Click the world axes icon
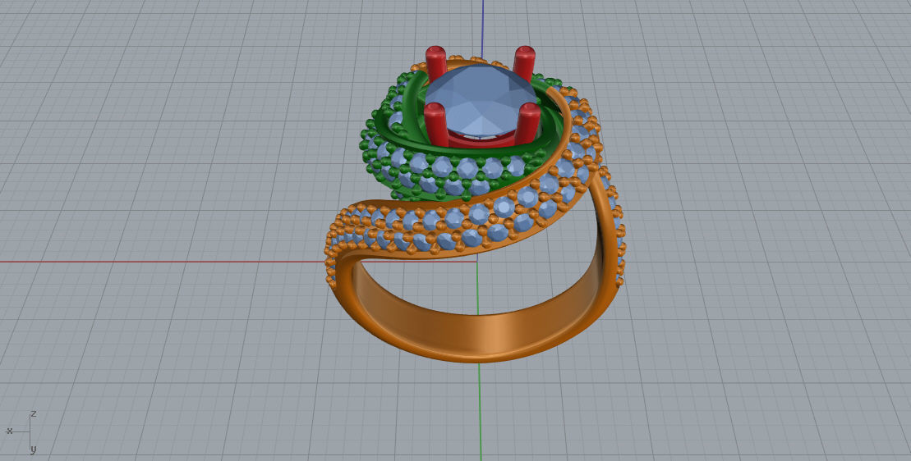The width and height of the screenshot is (911, 461). [x=22, y=432]
